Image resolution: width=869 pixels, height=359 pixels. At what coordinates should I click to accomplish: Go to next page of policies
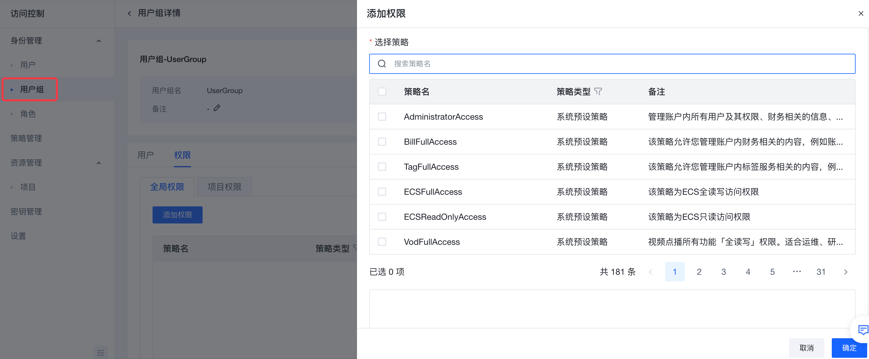[x=846, y=272]
